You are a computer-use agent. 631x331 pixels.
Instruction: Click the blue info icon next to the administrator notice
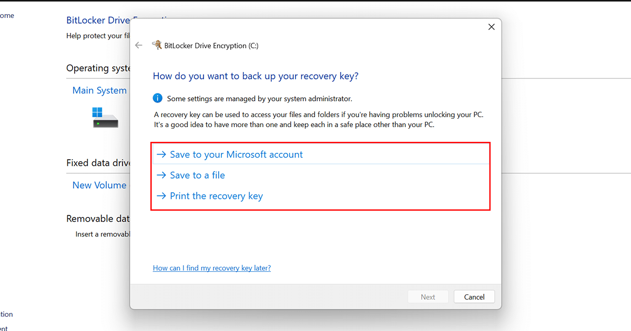[x=158, y=98]
